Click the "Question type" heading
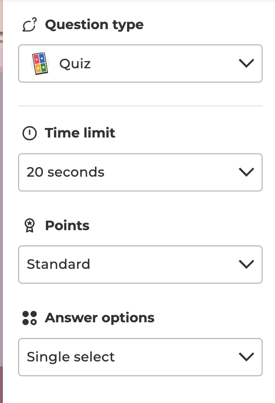This screenshot has height=403, width=275. (94, 24)
